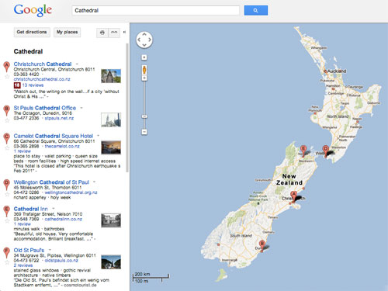
Task: Click the print icon
Action: (x=102, y=33)
